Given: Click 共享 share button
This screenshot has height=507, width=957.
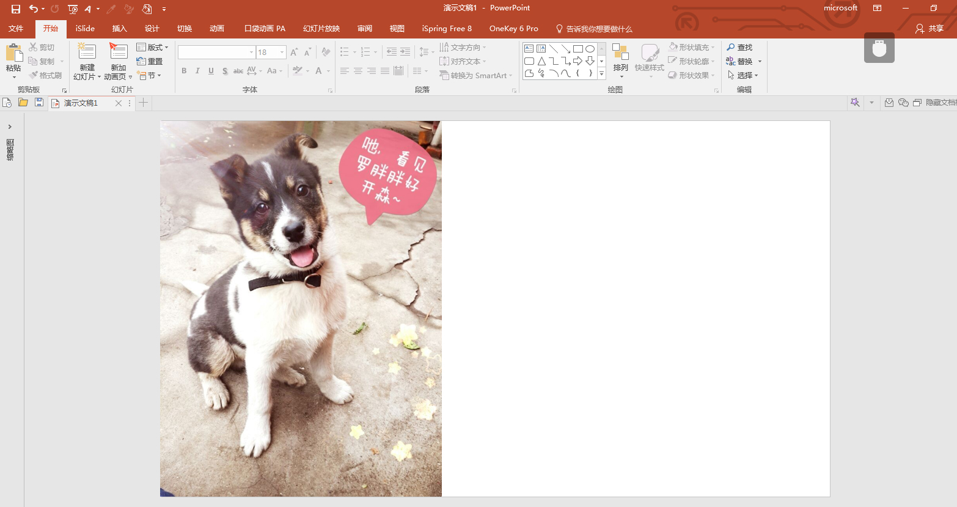Looking at the screenshot, I should coord(930,29).
